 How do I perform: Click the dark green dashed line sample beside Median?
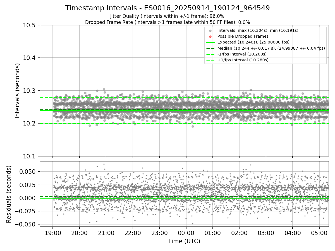[x=210, y=48]
